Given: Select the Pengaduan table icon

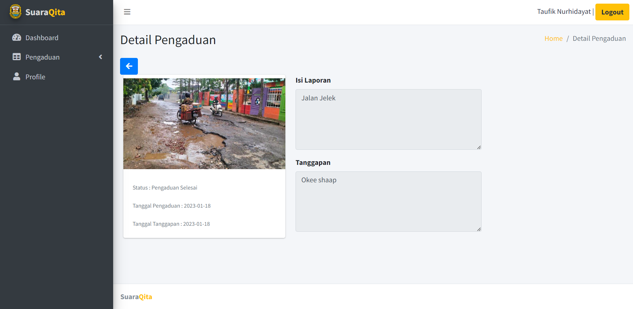Looking at the screenshot, I should point(16,57).
